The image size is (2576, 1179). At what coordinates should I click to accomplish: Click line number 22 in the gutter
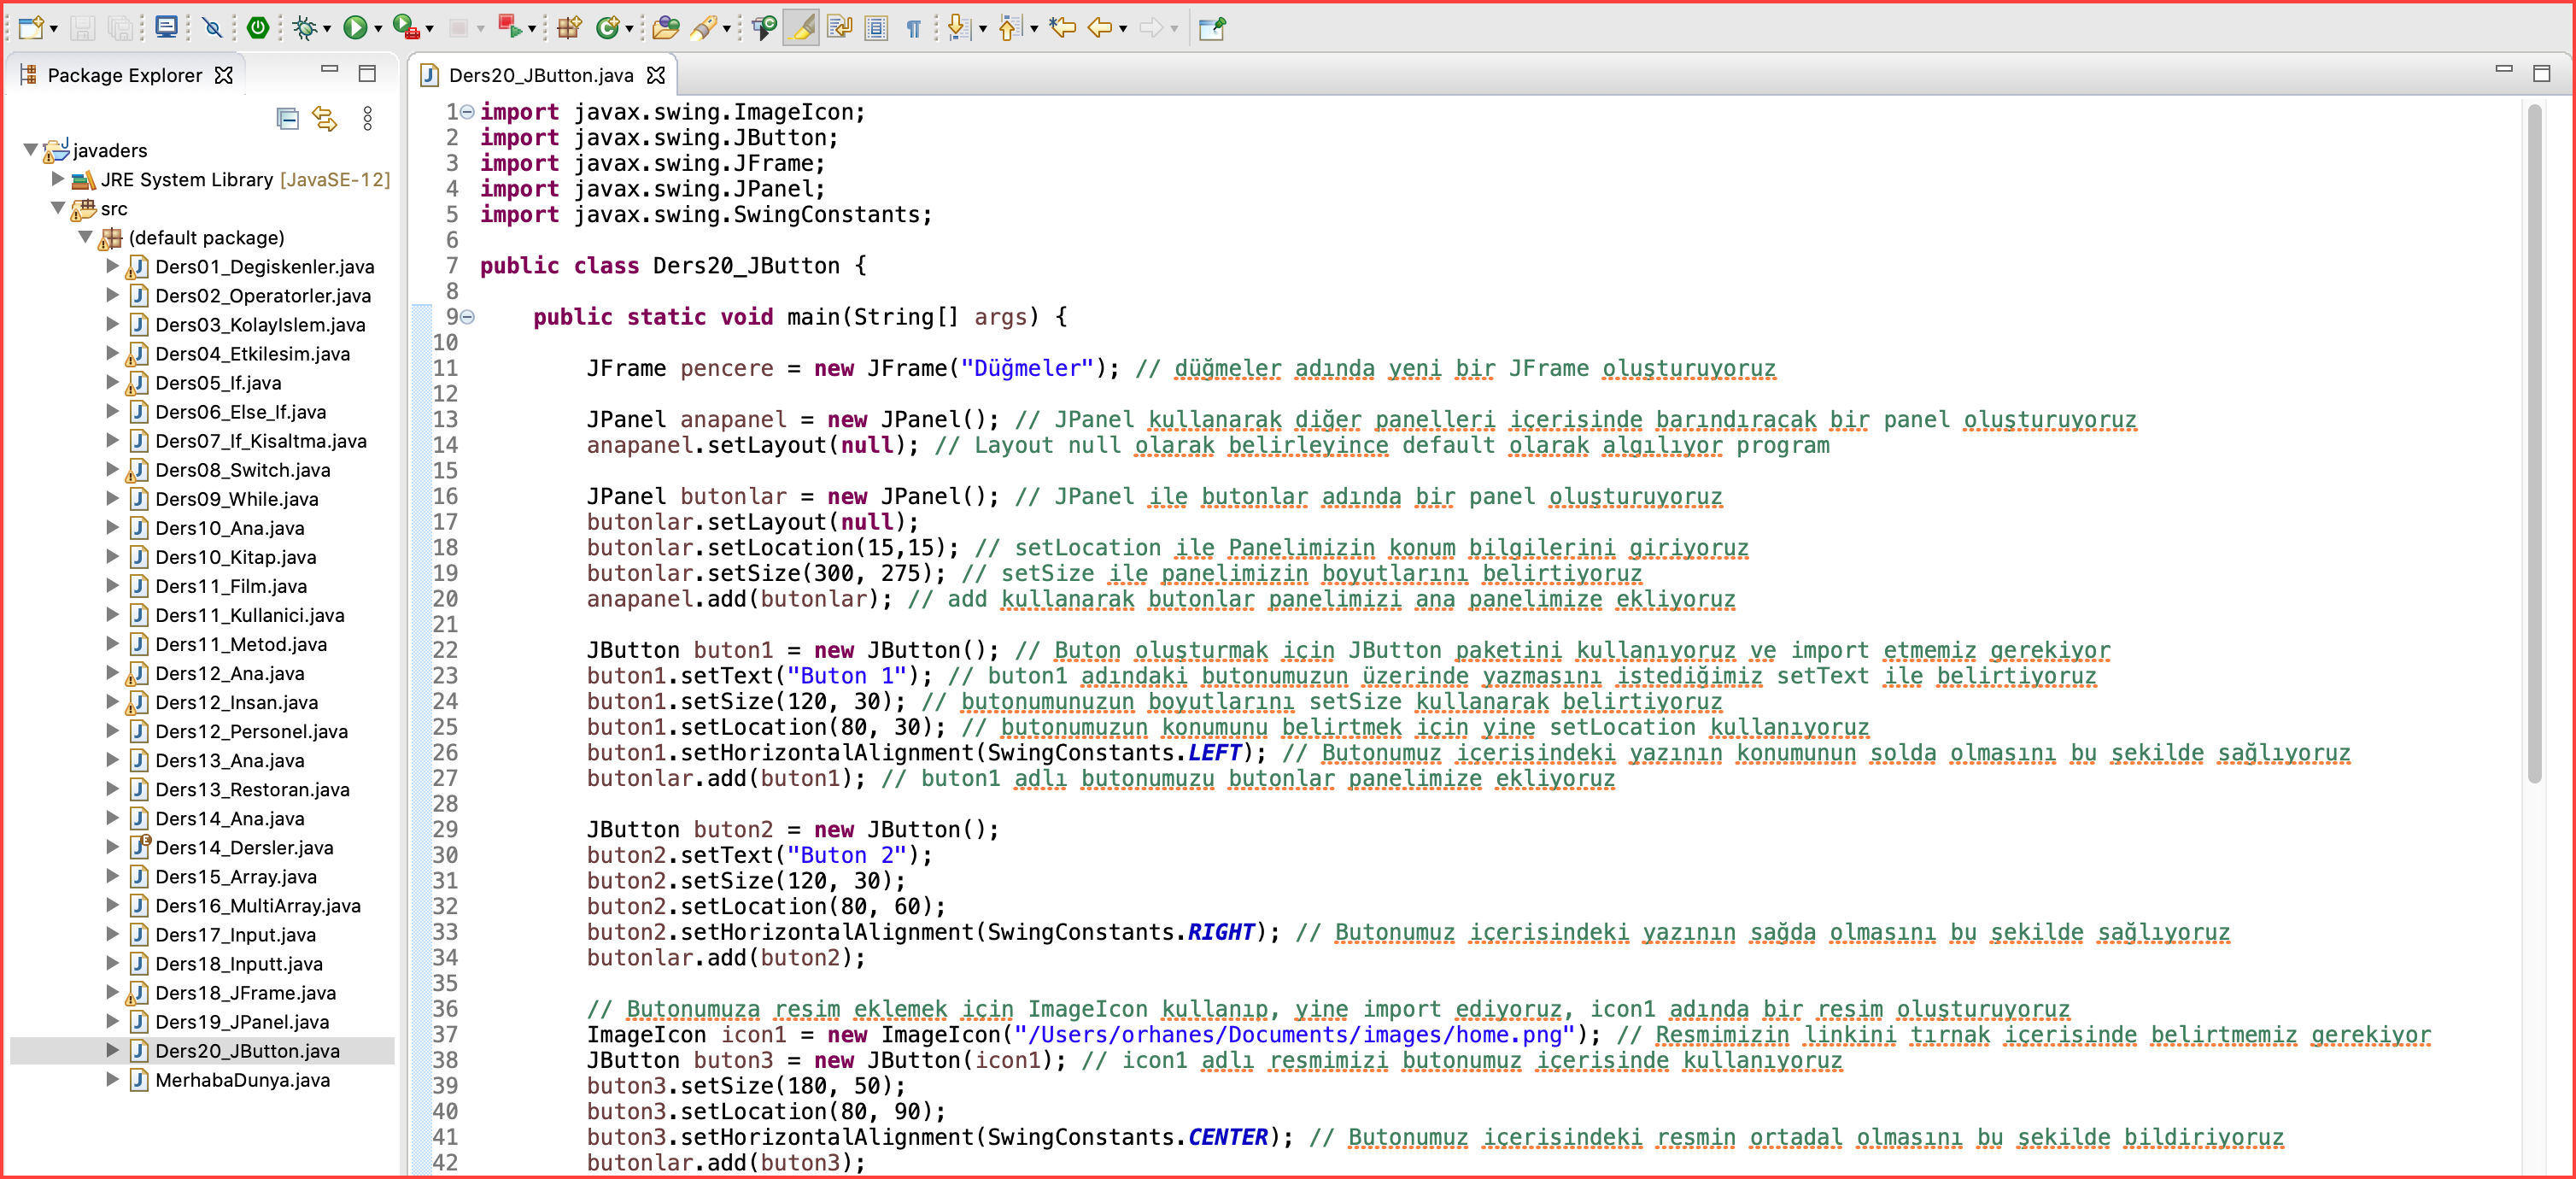click(x=445, y=650)
